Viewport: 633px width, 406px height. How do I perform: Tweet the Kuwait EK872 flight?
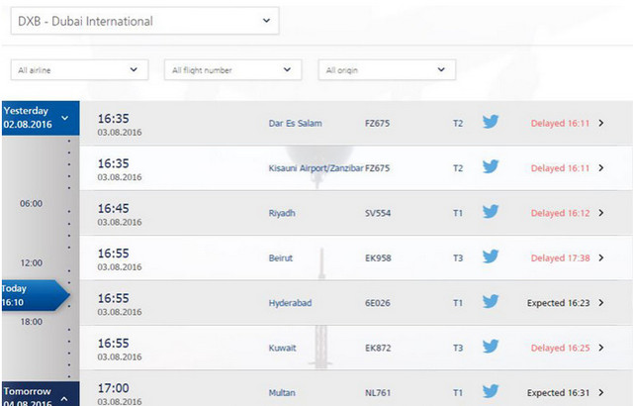pyautogui.click(x=491, y=347)
